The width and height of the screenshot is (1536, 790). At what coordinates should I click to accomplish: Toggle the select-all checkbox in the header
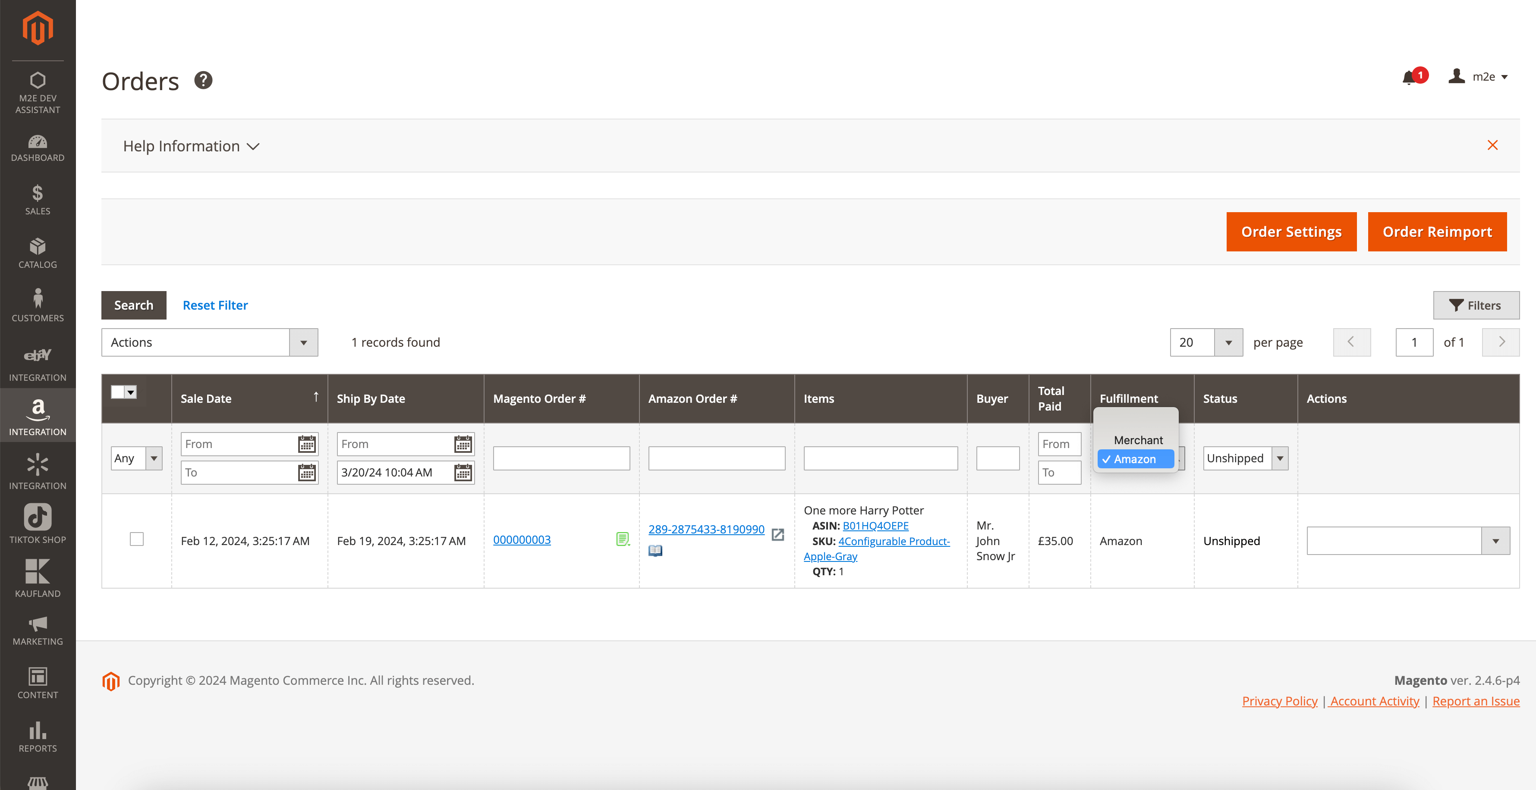(x=117, y=392)
